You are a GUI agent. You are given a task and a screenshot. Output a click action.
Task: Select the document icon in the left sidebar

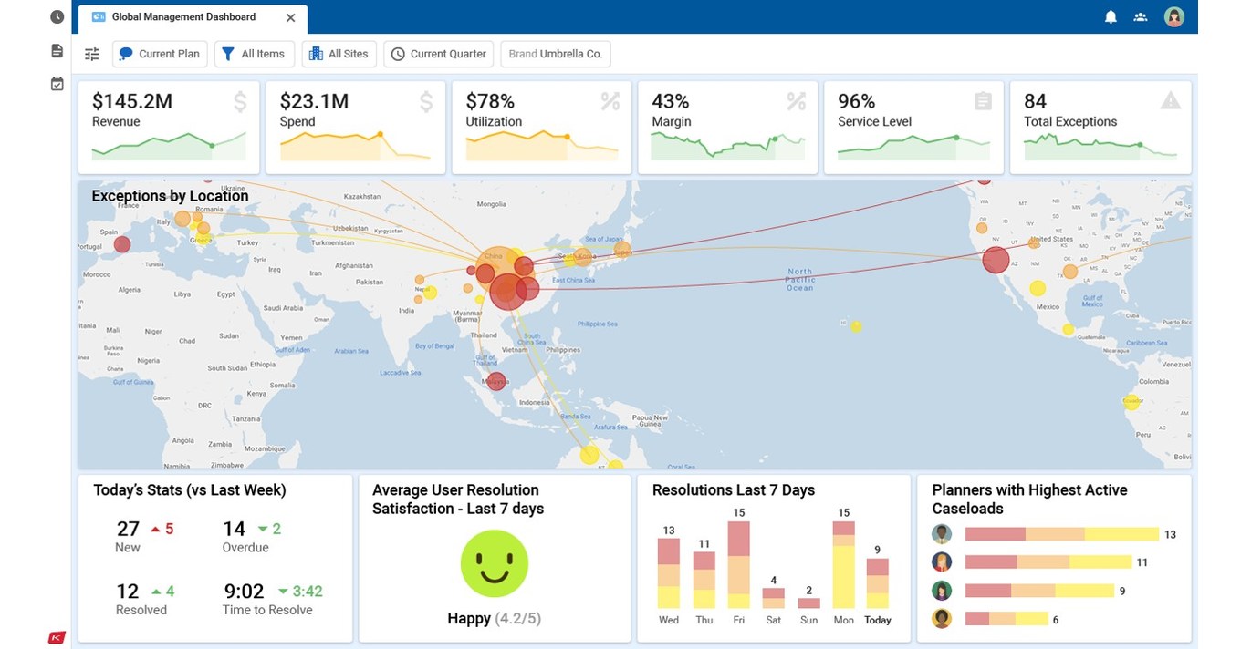click(x=57, y=50)
